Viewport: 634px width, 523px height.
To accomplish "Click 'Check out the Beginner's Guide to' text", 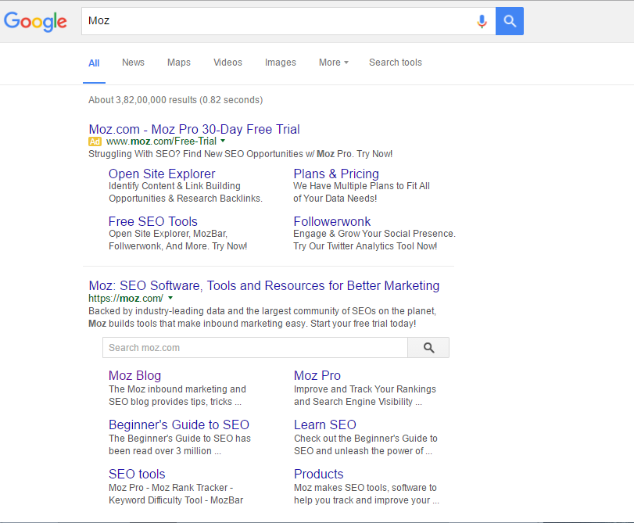I will pyautogui.click(x=366, y=439).
